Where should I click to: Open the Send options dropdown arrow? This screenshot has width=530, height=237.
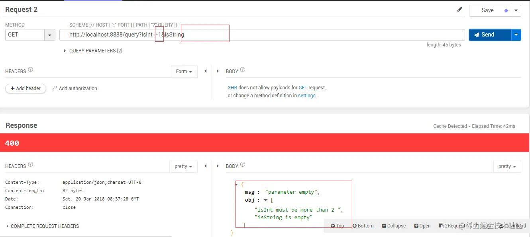tap(516, 35)
